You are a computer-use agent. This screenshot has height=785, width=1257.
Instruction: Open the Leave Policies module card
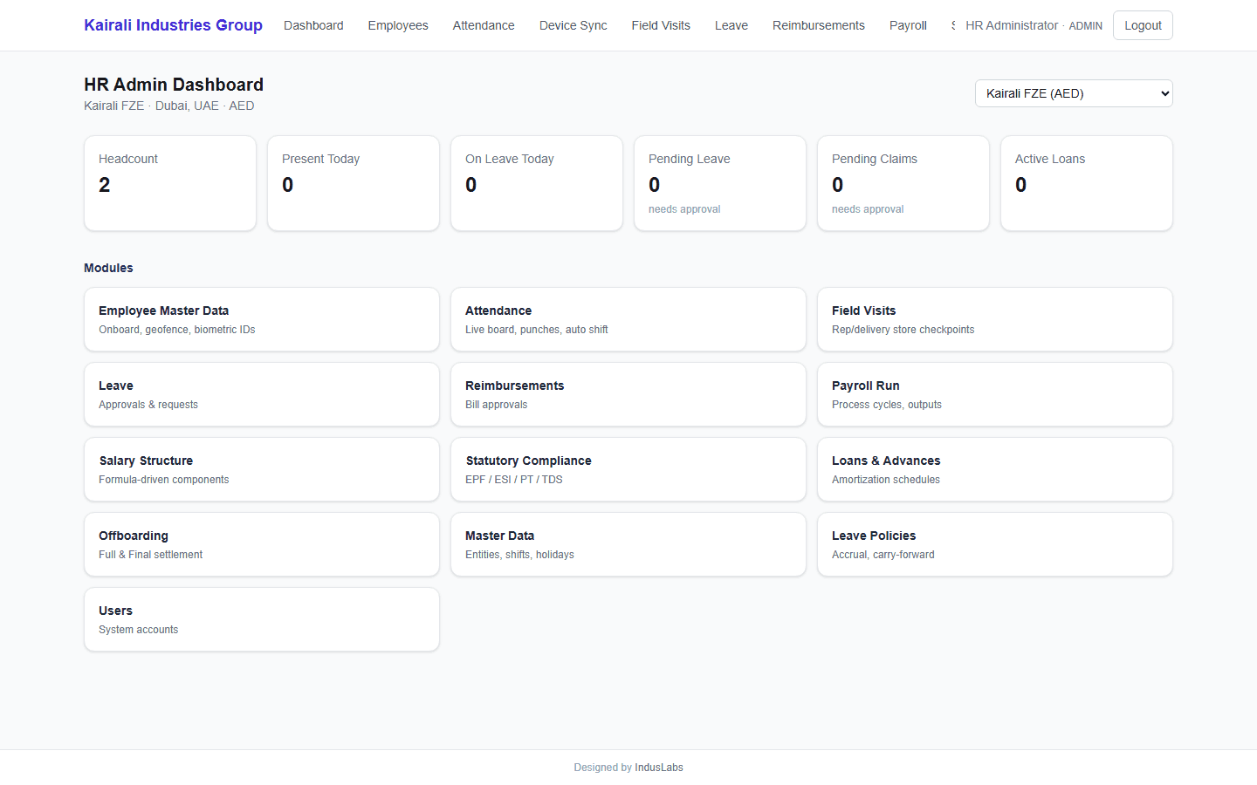tap(995, 544)
